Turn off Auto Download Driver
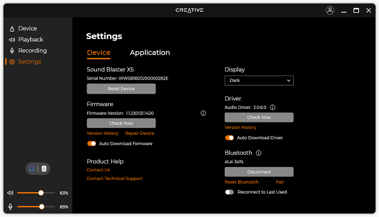This screenshot has width=379, height=217. (x=229, y=138)
